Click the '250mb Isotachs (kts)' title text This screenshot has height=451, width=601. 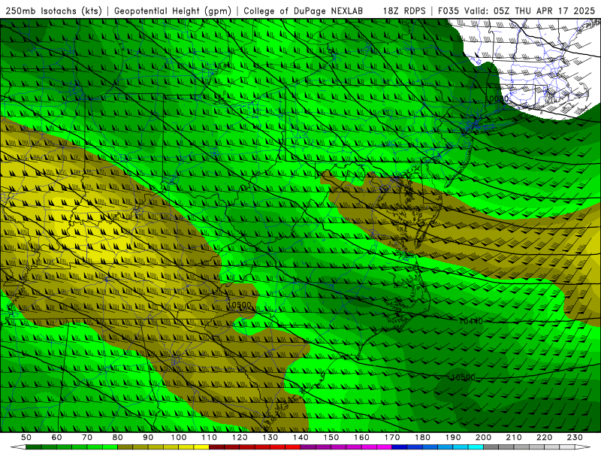[53, 11]
